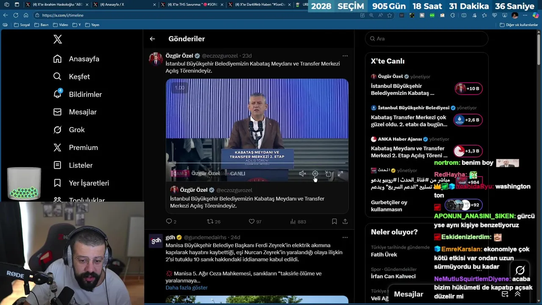Click the browser back button
This screenshot has width=542, height=305.
pyautogui.click(x=6, y=15)
